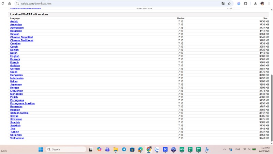Click the scrollbar down arrow
This screenshot has height=154, width=273.
(272, 143)
